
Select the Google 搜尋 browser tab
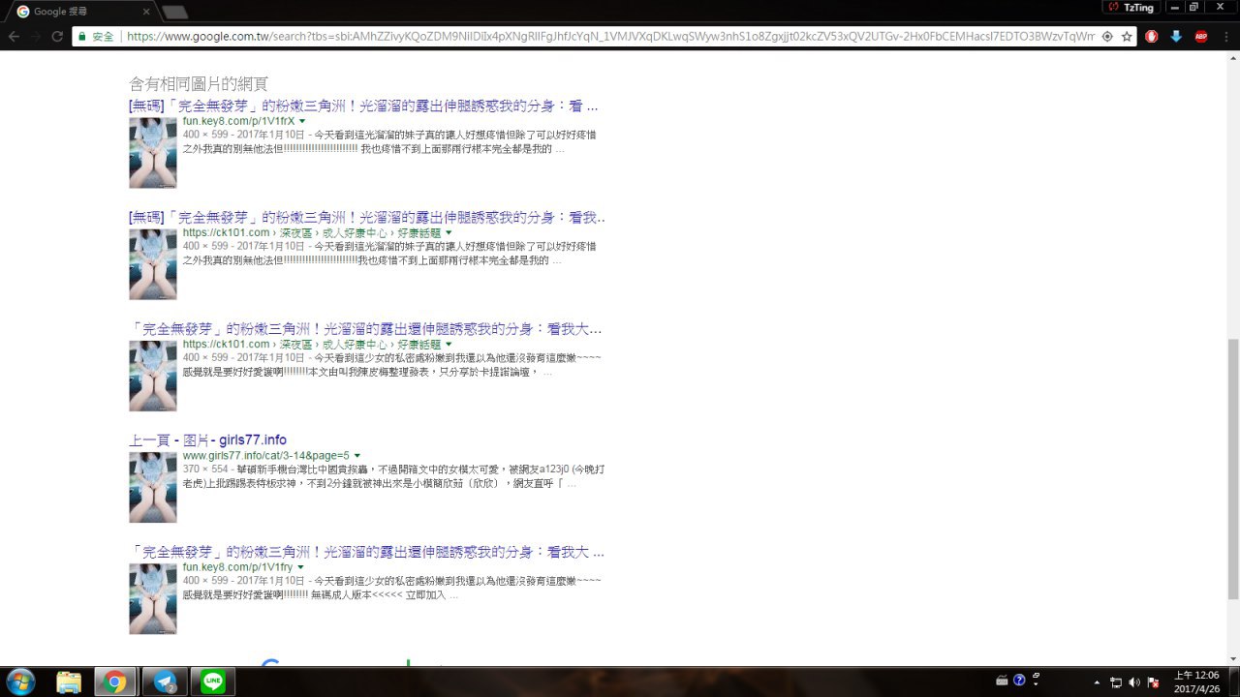tap(82, 12)
